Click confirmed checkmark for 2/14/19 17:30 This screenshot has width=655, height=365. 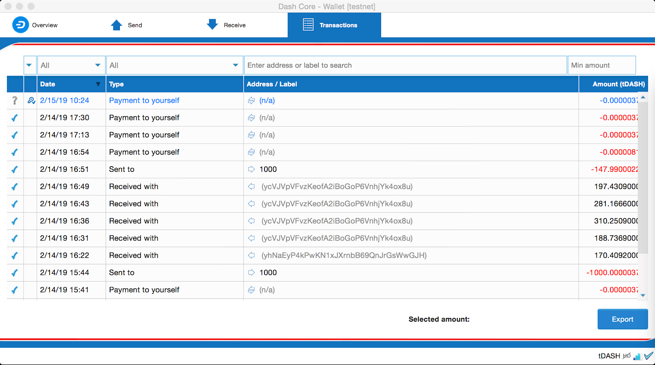point(15,118)
